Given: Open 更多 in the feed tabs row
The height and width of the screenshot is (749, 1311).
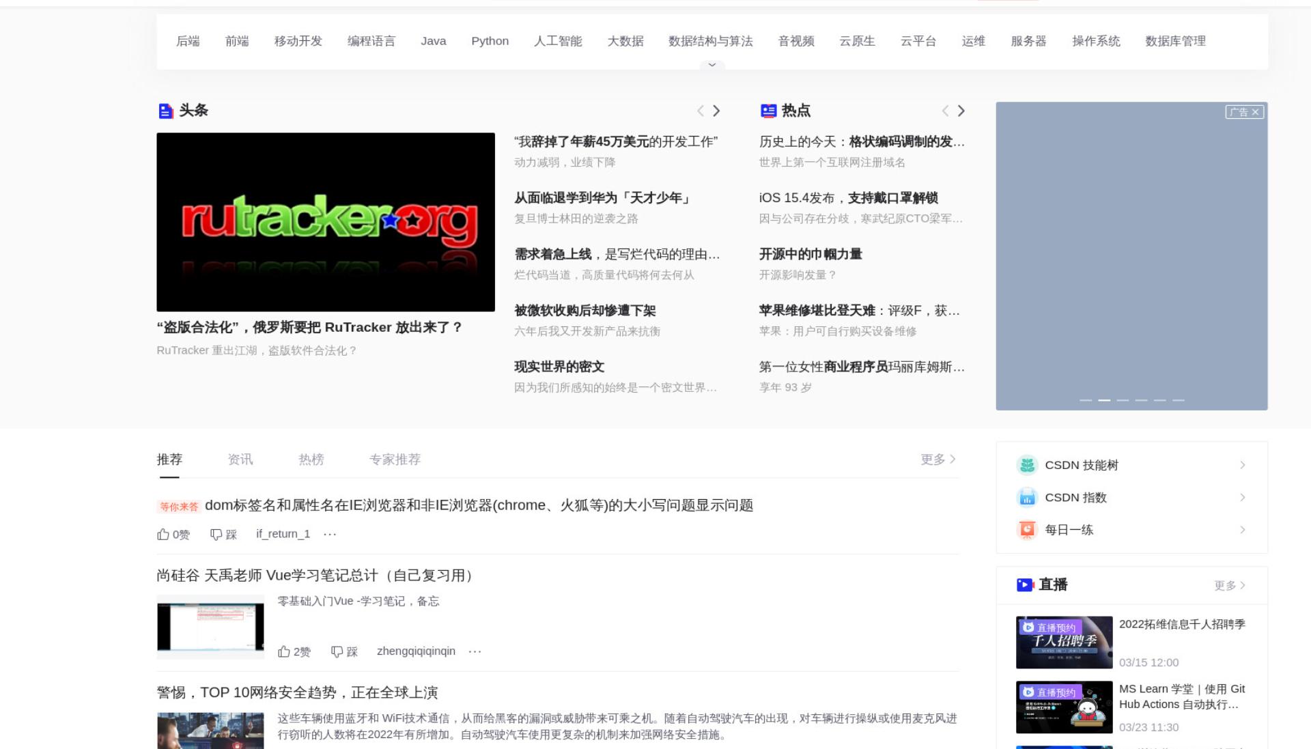Looking at the screenshot, I should (x=938, y=460).
